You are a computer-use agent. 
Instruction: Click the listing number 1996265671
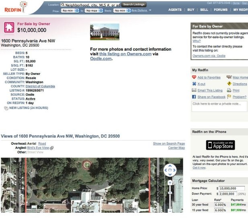(35, 90)
